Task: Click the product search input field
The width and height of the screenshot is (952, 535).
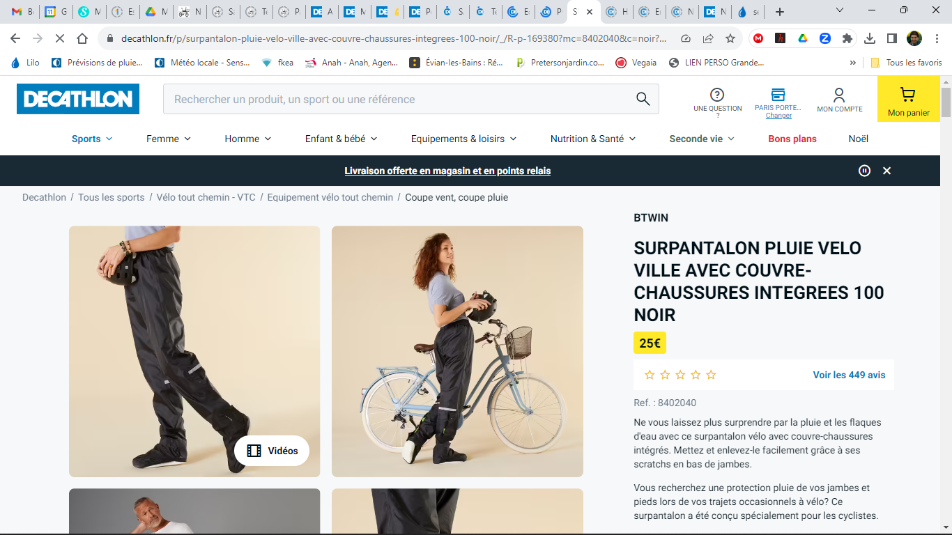Action: tap(397, 99)
